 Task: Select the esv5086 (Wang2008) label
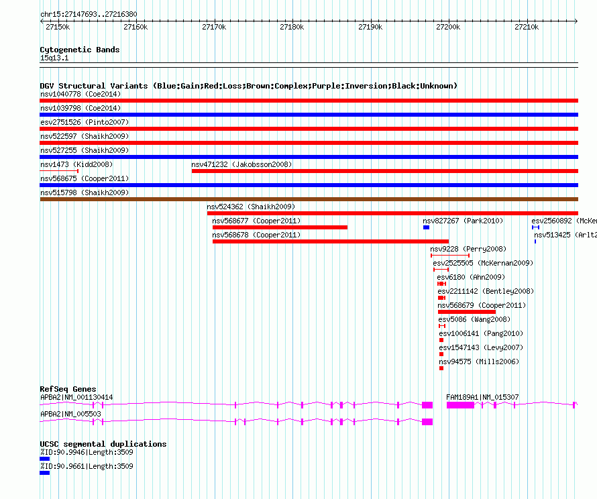point(474,319)
